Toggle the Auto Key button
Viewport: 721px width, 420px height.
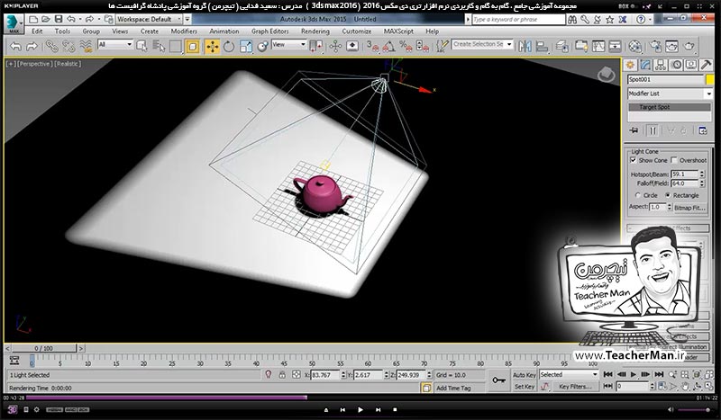525,375
